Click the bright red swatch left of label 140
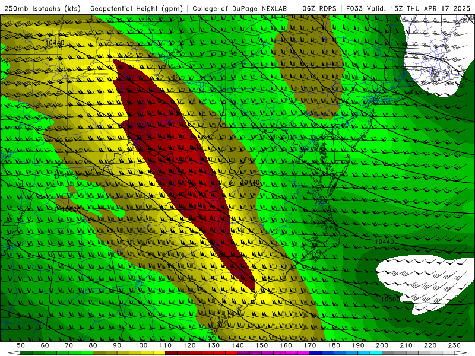 pos(232,353)
